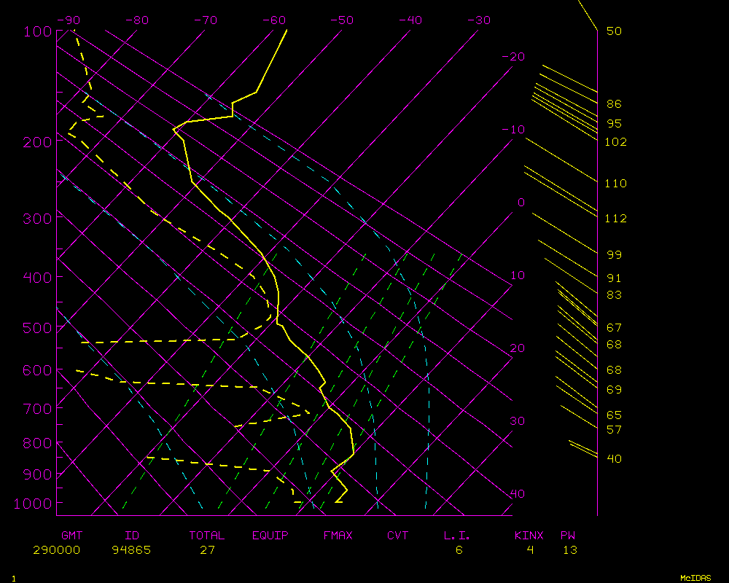Click the FMAX header label
The width and height of the screenshot is (729, 583).
(338, 536)
